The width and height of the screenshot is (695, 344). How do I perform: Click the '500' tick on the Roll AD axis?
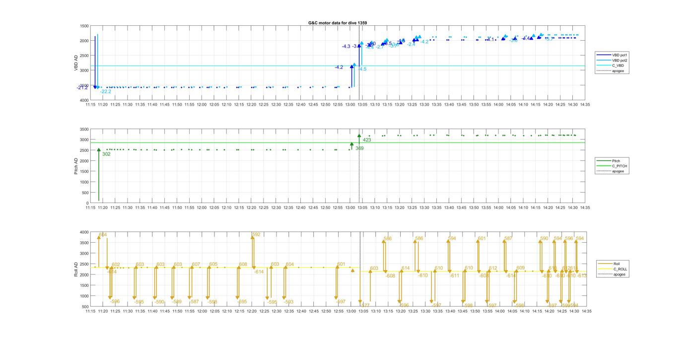tap(85, 307)
